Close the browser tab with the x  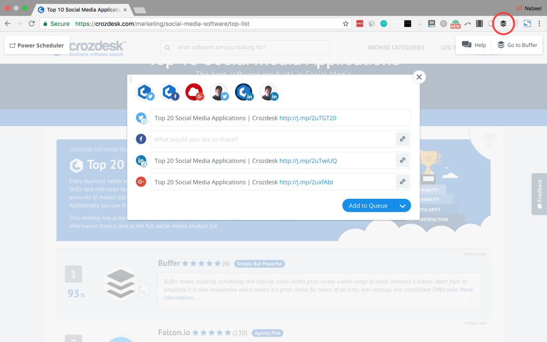click(x=125, y=10)
